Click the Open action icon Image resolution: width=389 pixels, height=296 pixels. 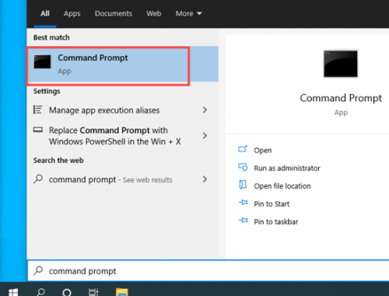(243, 149)
